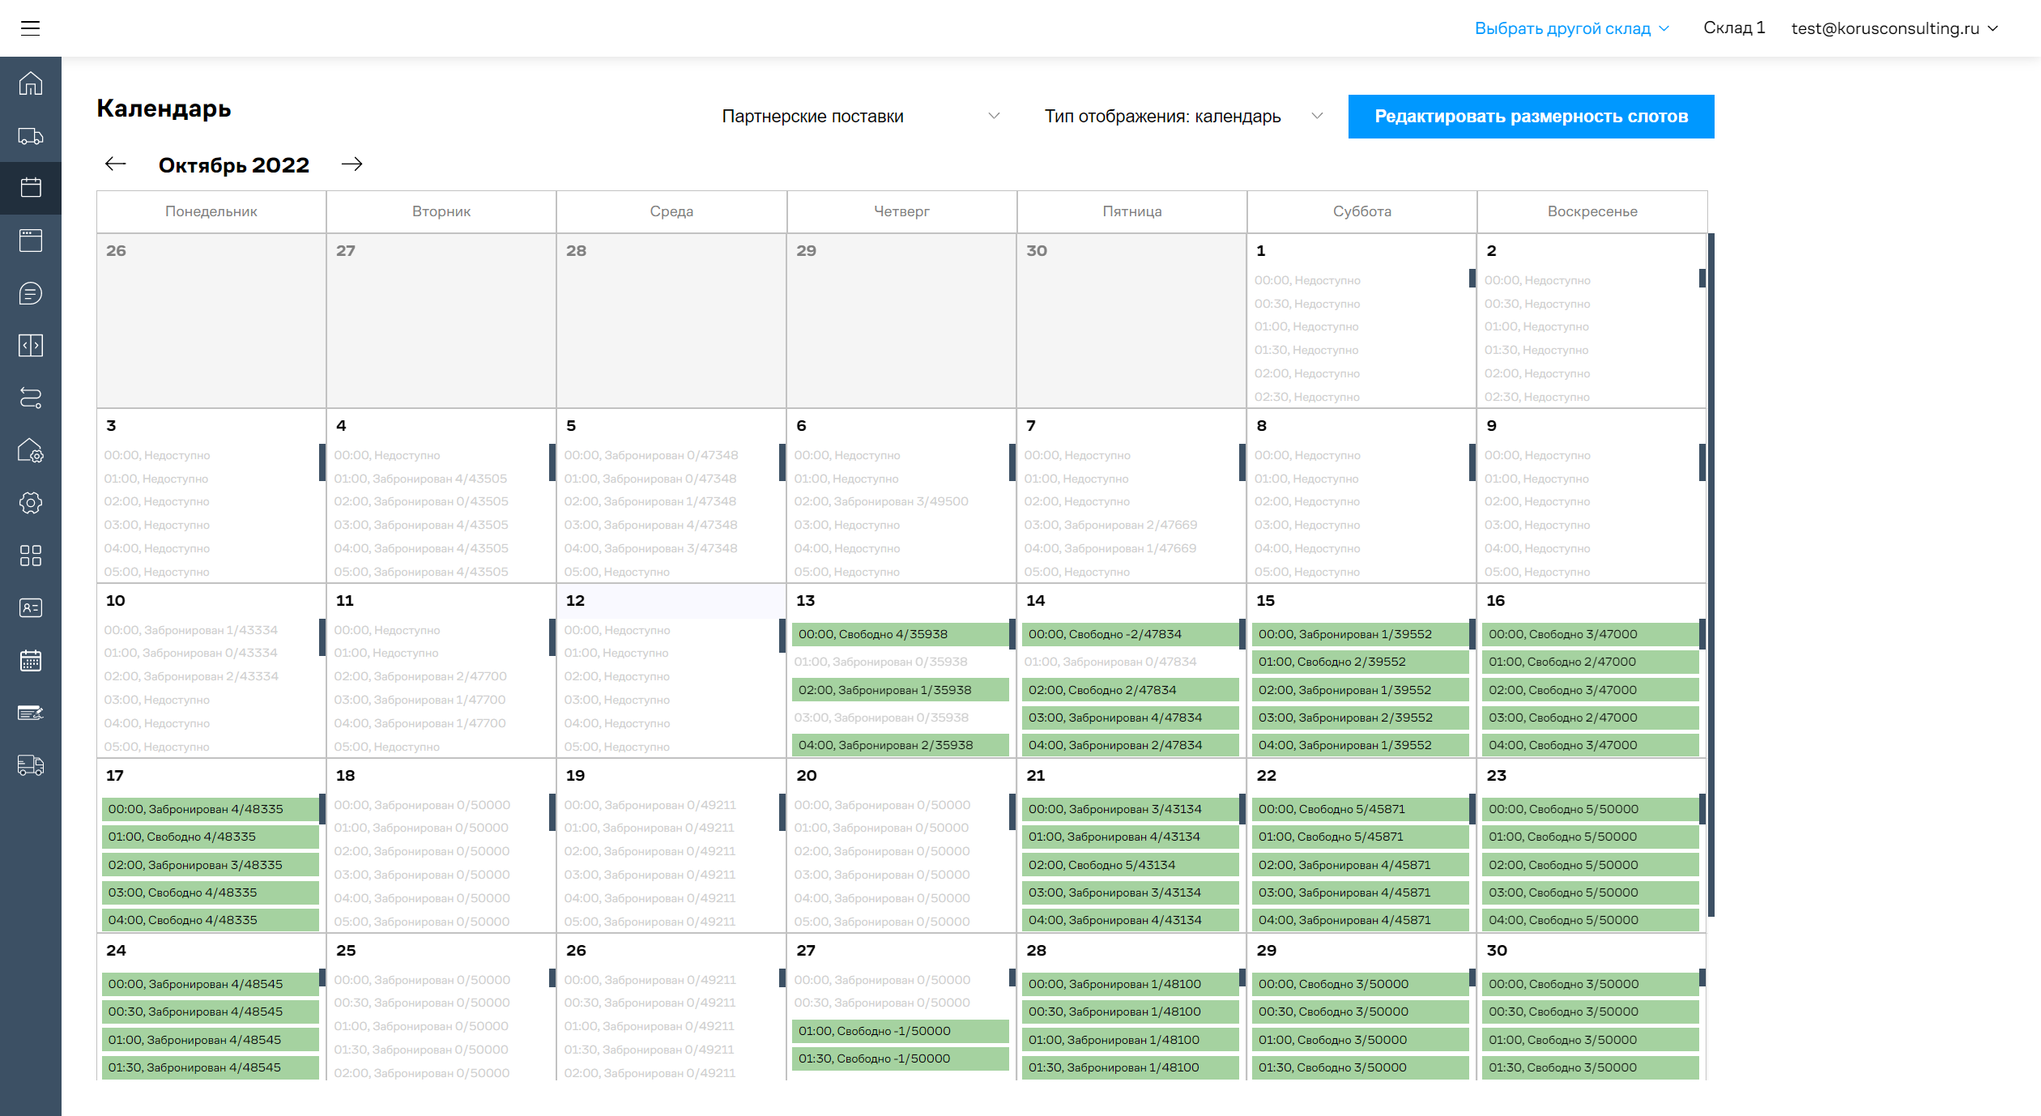
Task: Open the chat messages sidebar icon
Action: tap(31, 293)
